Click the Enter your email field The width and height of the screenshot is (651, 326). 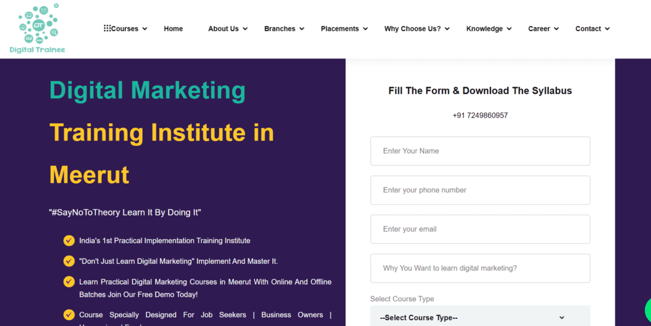point(480,229)
